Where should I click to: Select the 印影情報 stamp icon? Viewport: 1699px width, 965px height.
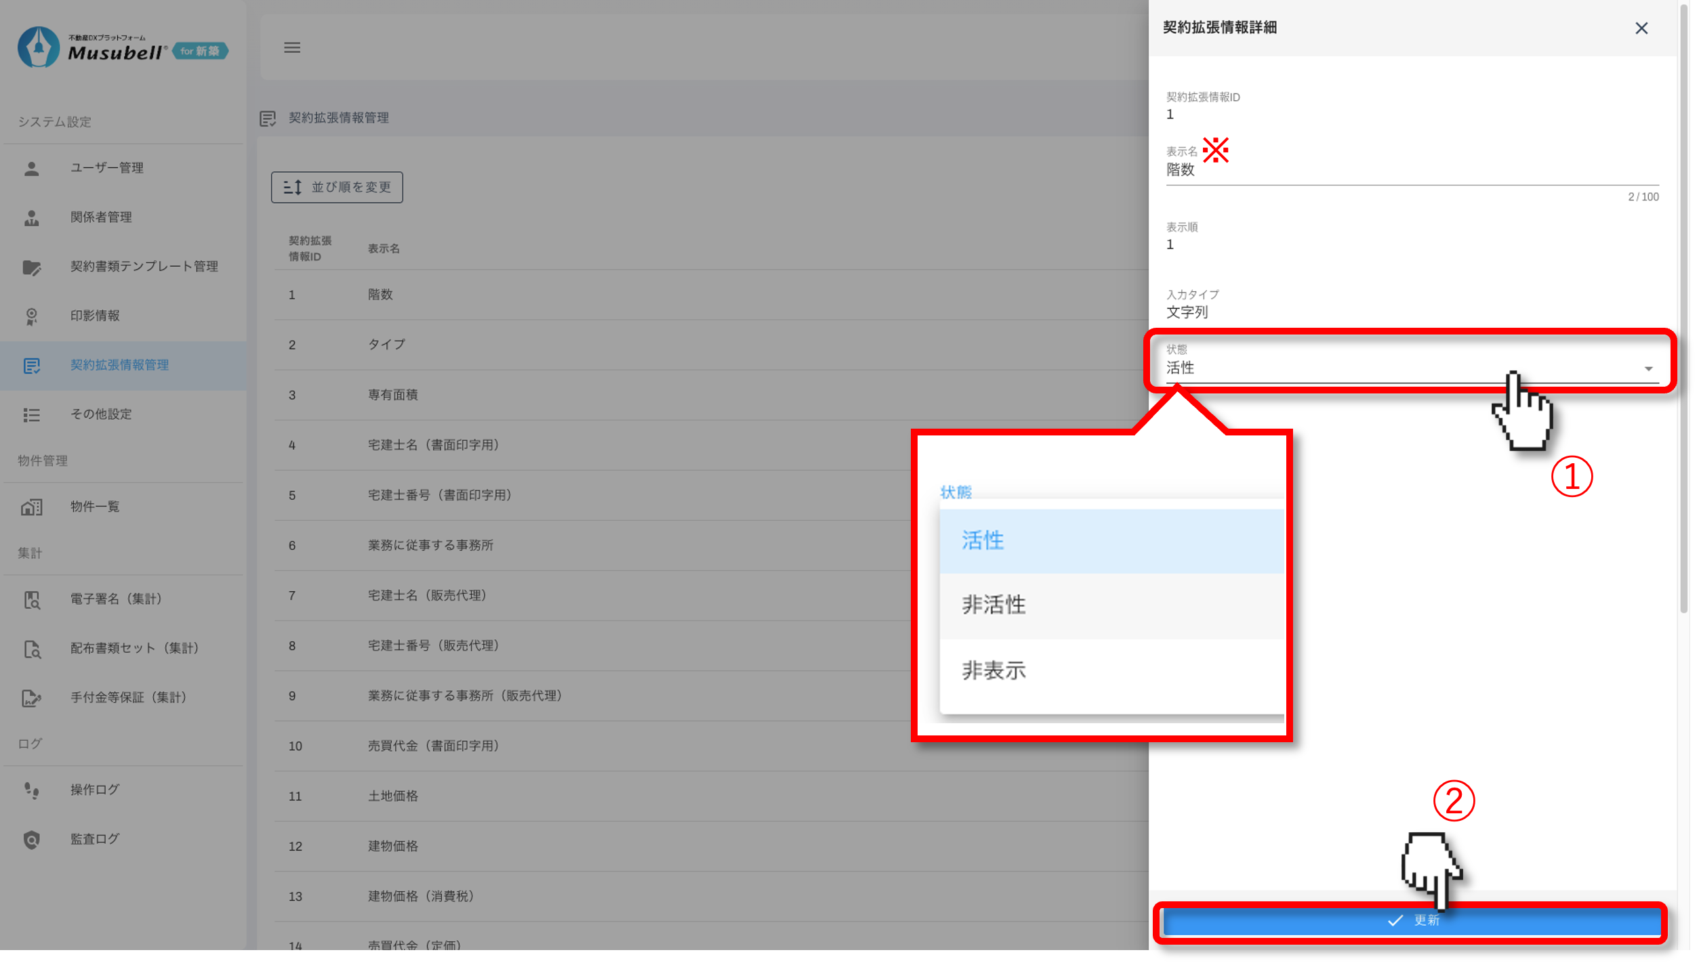click(31, 316)
